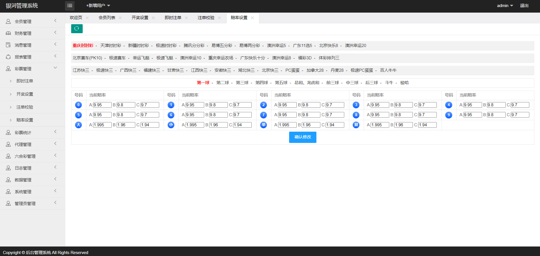Close the 会员列表 tab
The width and height of the screenshot is (540, 256).
pyautogui.click(x=120, y=18)
